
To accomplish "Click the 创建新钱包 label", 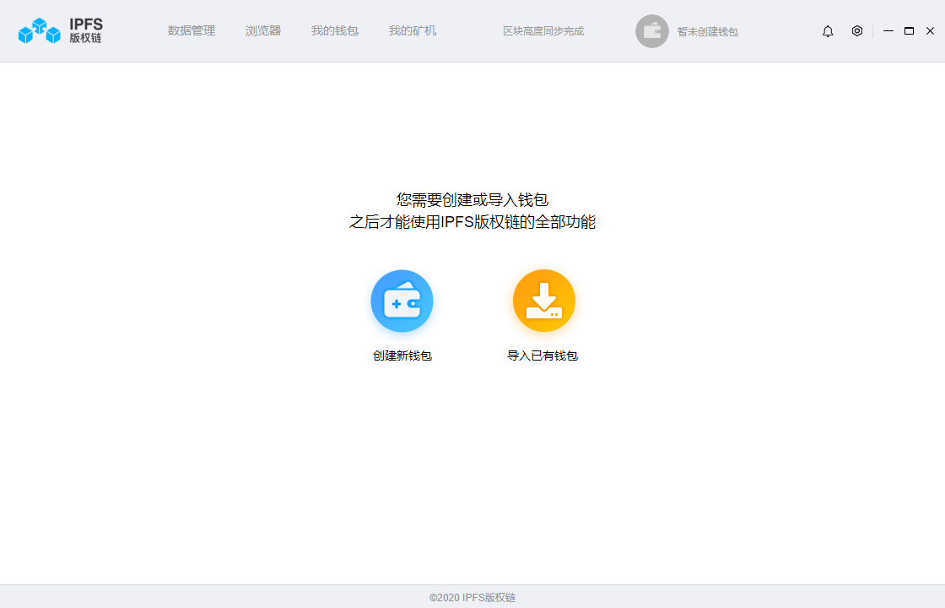I will [402, 356].
